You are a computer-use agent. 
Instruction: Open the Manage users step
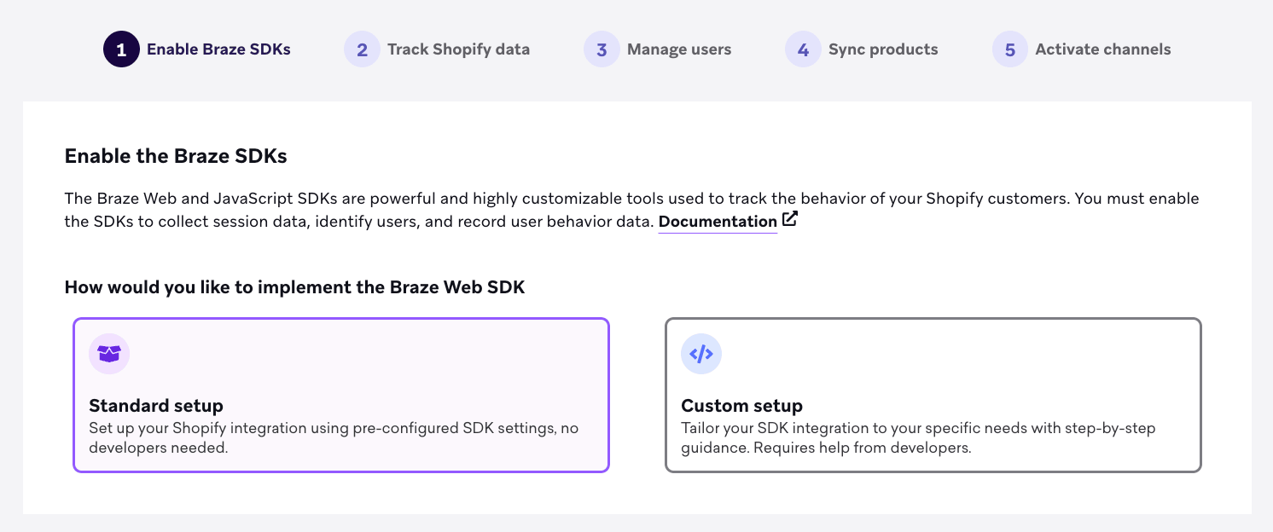point(678,49)
